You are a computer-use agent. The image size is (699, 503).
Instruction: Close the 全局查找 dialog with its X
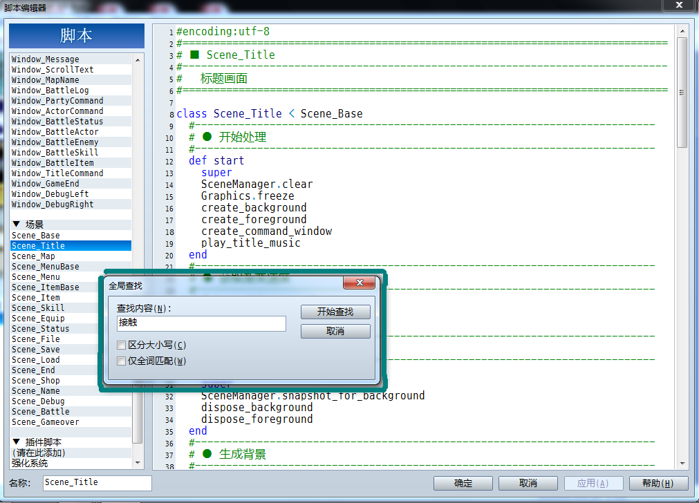[360, 283]
